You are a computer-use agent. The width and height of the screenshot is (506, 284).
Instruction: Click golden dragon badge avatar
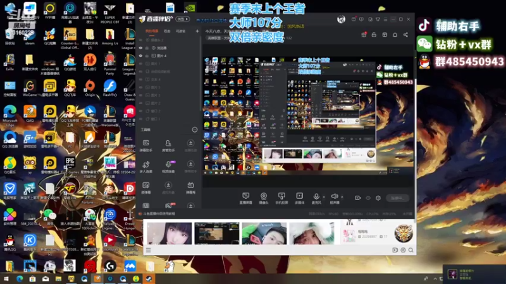click(404, 233)
